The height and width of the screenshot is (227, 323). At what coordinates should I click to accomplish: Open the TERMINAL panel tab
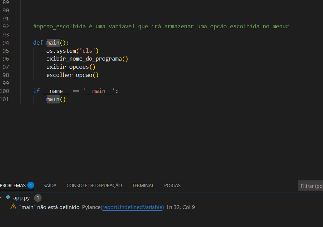coord(143,185)
